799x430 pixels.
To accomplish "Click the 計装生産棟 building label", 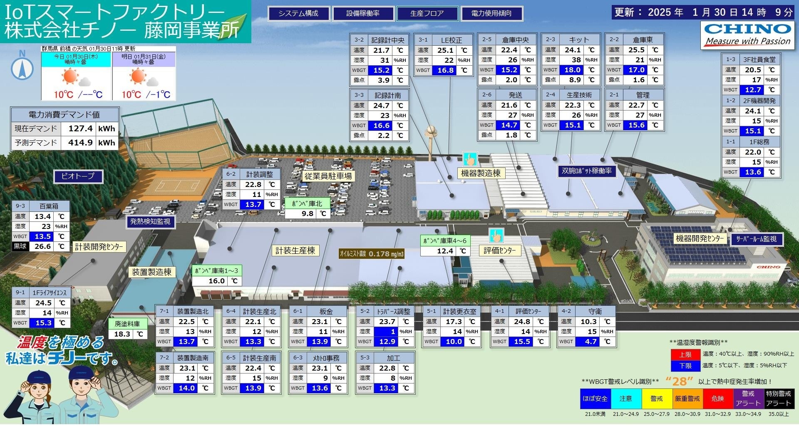I will coord(295,251).
